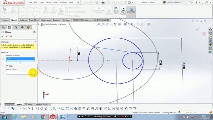The width and height of the screenshot is (213, 120).
Task: Pin the Mirror property panel open
Action: pyautogui.click(x=11, y=36)
